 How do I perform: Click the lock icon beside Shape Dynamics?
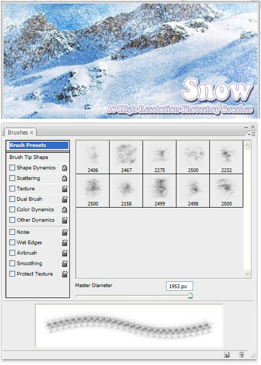click(64, 168)
